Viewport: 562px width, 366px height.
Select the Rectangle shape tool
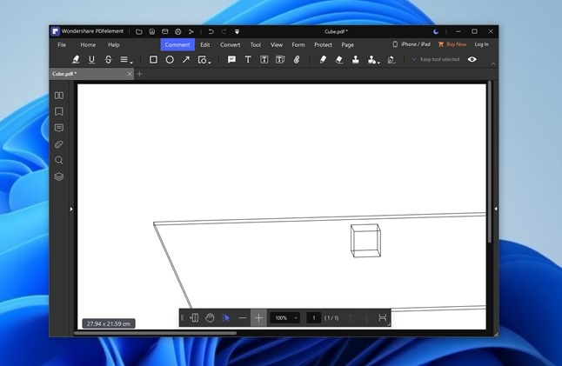click(x=153, y=59)
